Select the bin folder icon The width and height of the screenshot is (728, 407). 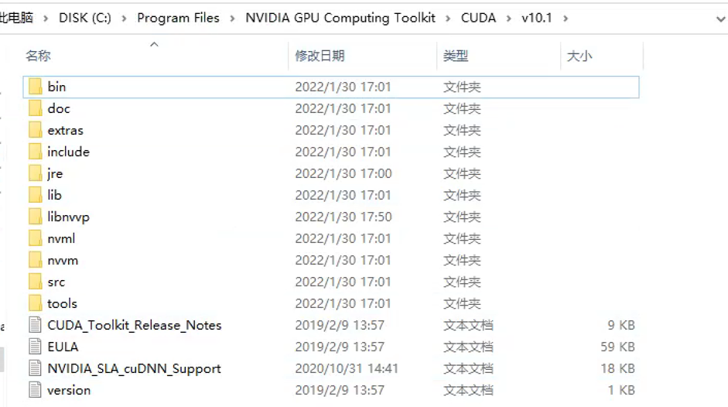36,87
